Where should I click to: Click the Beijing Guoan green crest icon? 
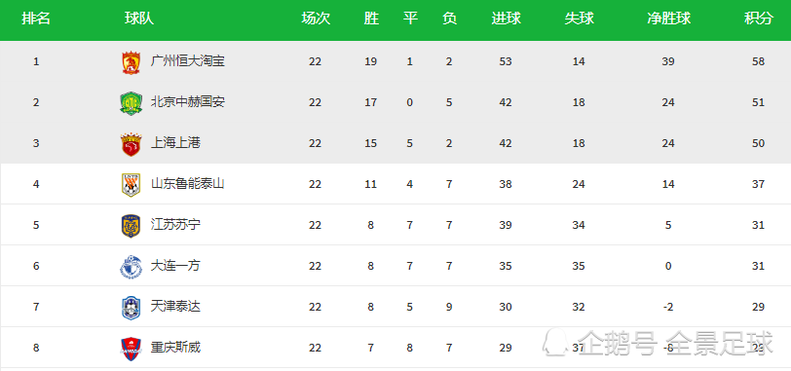(x=131, y=103)
